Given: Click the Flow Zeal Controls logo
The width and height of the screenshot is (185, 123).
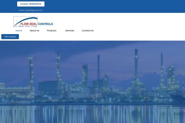Looking at the screenshot, I should point(33,22).
